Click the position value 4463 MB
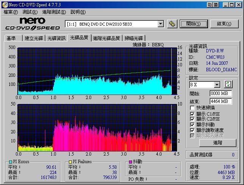 226,173
